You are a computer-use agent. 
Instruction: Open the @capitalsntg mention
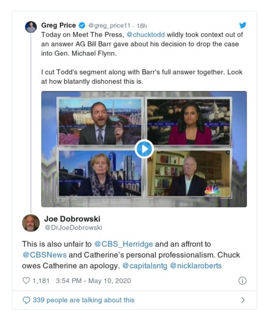[144, 266]
